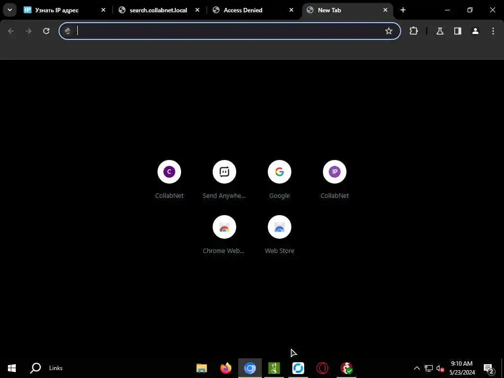Open the Chrome Labs flask icon
Image resolution: width=504 pixels, height=378 pixels.
(x=440, y=31)
